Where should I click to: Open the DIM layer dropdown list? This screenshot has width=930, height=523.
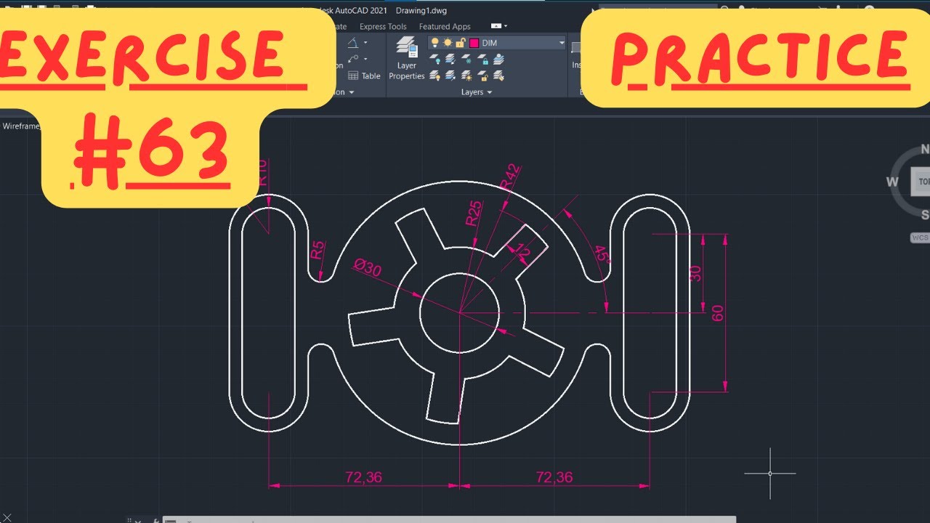pyautogui.click(x=562, y=43)
